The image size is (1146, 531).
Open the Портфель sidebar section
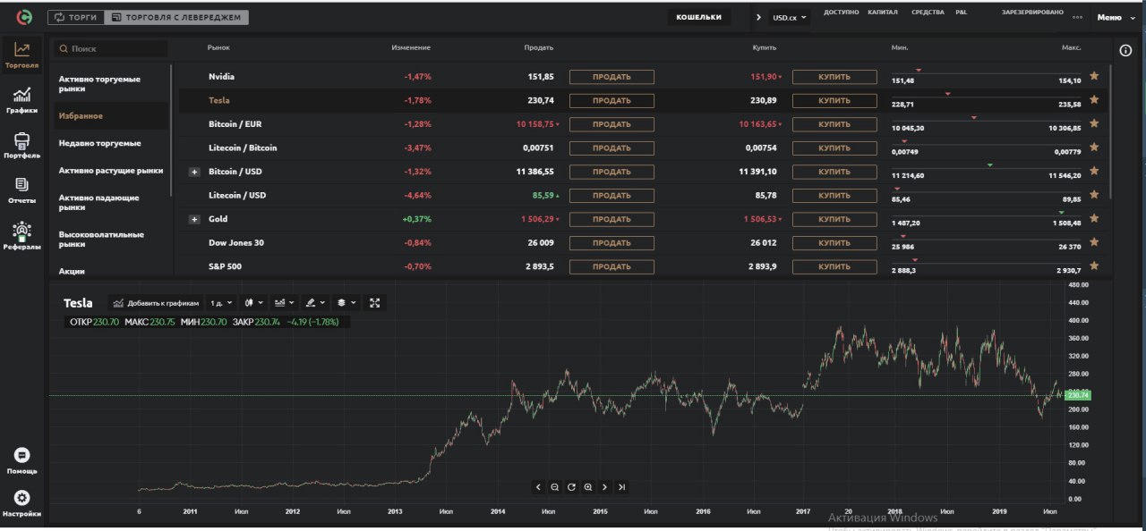[22, 145]
